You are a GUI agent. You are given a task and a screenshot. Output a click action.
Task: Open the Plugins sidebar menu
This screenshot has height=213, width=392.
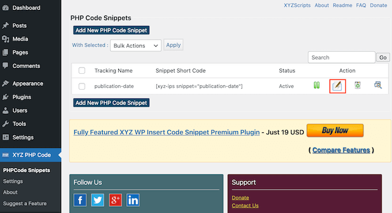point(22,97)
